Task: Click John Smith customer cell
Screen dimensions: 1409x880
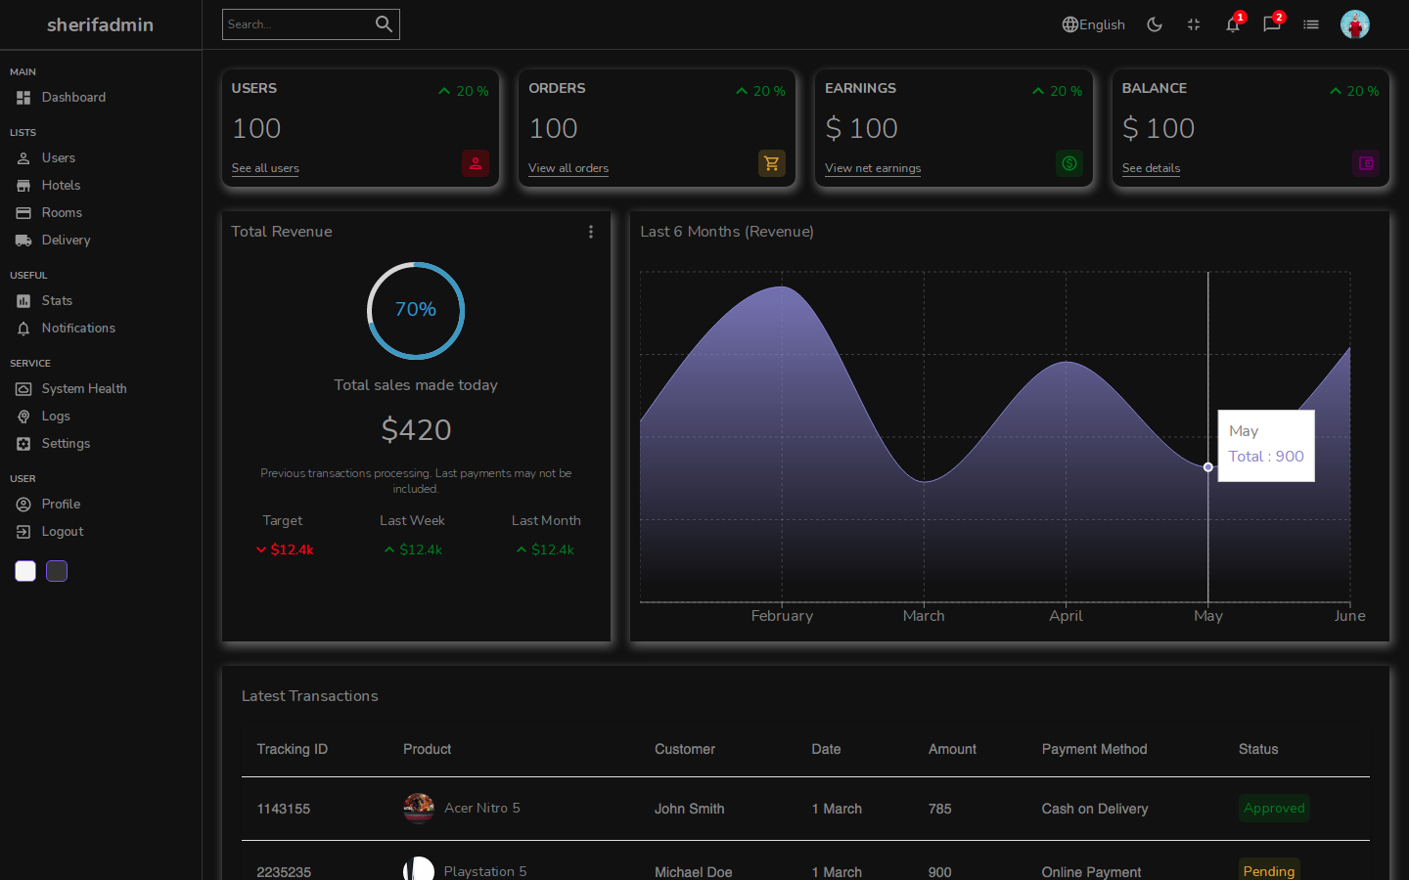Action: pyautogui.click(x=690, y=810)
